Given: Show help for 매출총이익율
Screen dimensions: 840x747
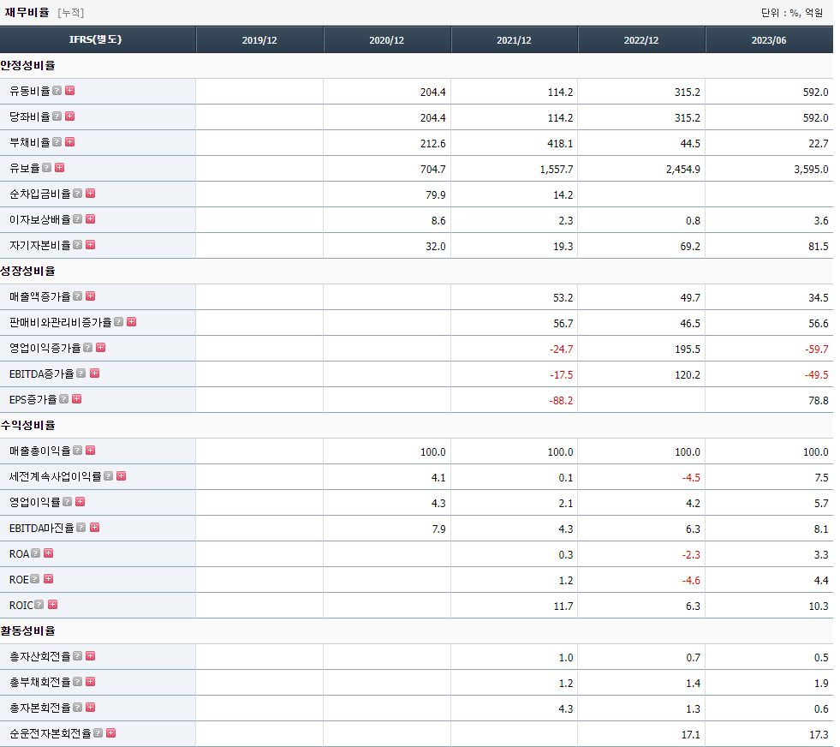Looking at the screenshot, I should (x=78, y=451).
